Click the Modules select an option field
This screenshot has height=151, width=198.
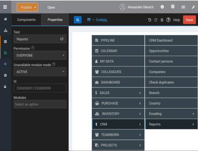click(40, 104)
